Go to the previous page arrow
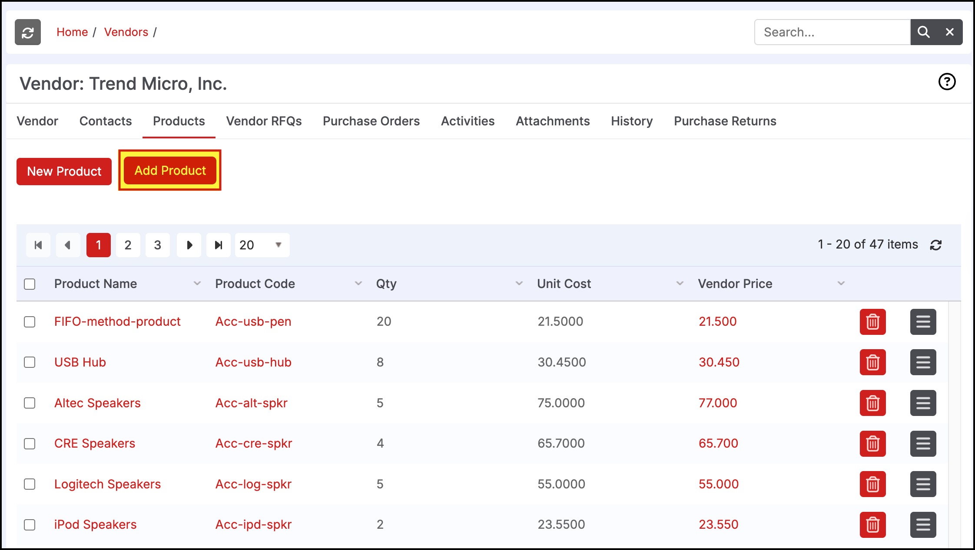The height and width of the screenshot is (550, 975). pyautogui.click(x=68, y=245)
